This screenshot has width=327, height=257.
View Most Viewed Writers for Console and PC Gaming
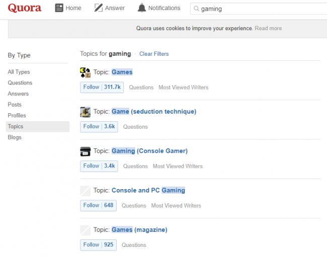click(176, 206)
